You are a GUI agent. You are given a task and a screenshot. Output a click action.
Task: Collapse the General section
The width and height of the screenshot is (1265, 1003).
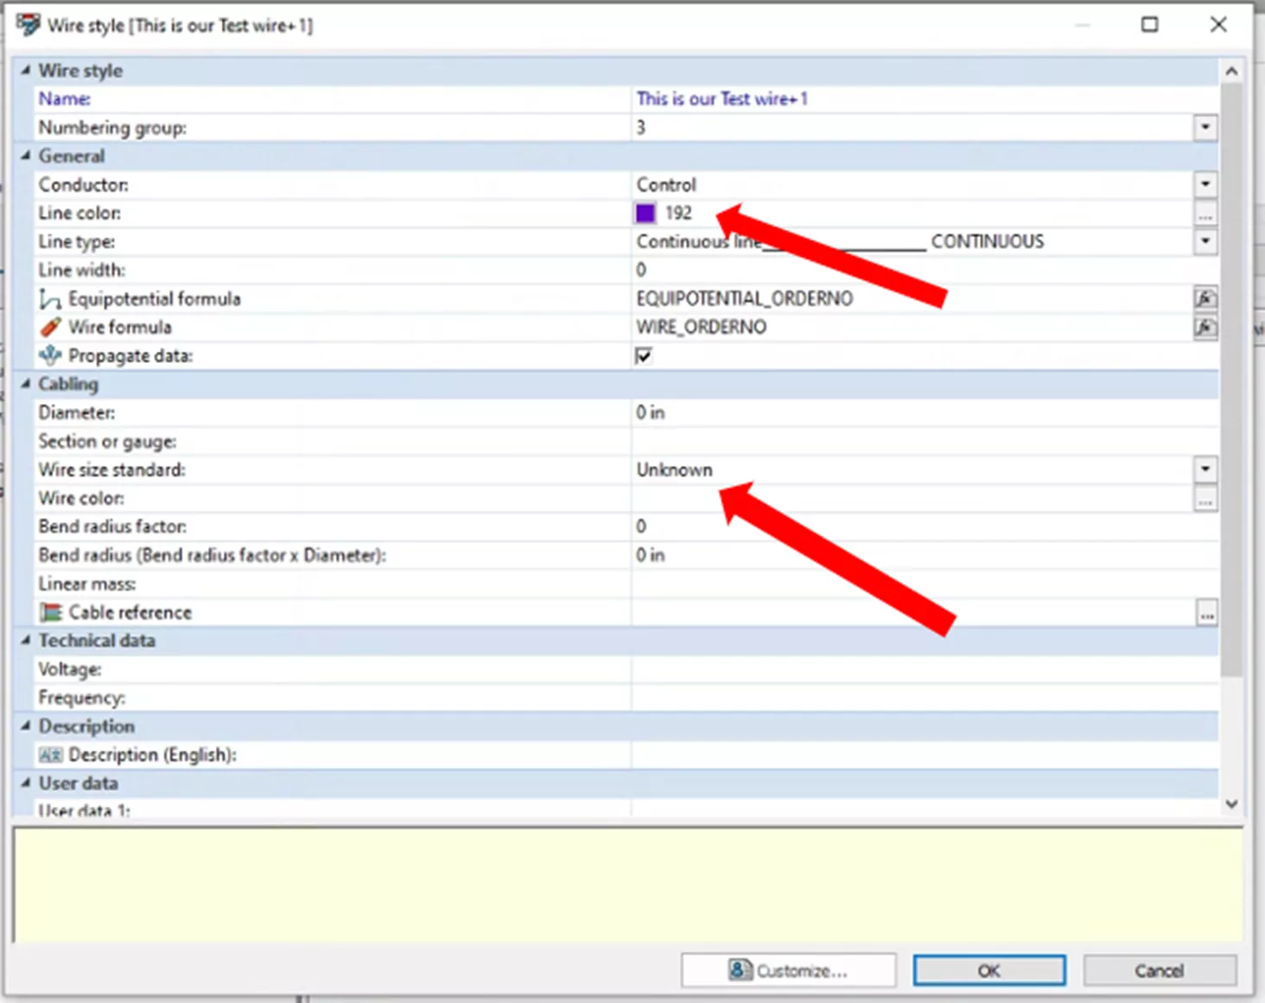pos(25,156)
